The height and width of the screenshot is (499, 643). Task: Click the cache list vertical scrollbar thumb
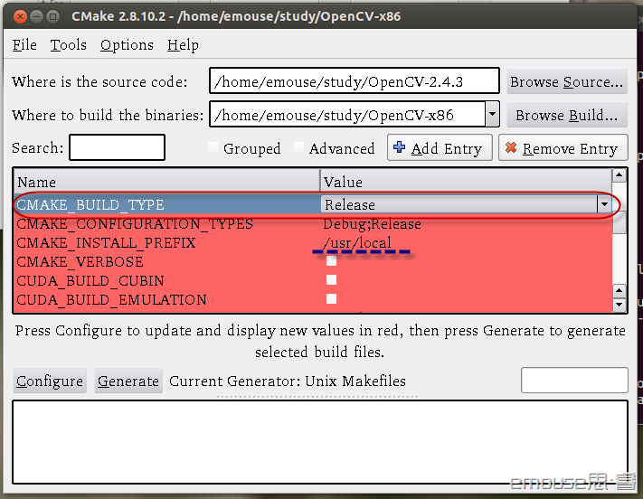pos(619,221)
